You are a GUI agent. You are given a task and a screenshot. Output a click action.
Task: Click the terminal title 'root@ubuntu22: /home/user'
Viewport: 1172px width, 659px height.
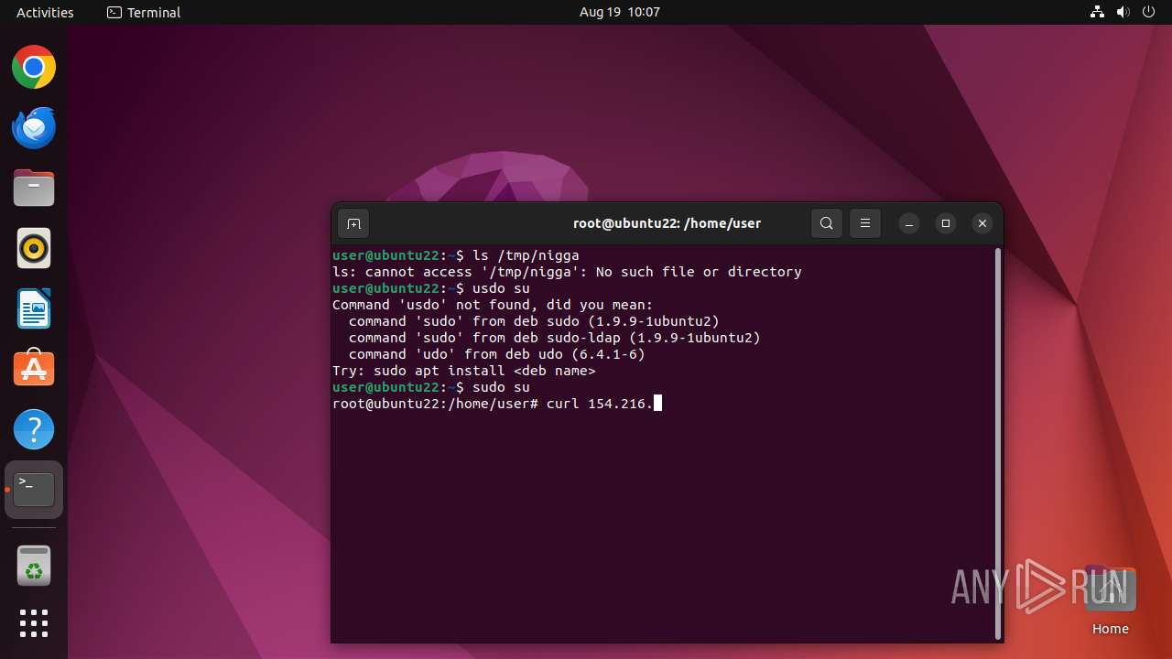coord(667,223)
